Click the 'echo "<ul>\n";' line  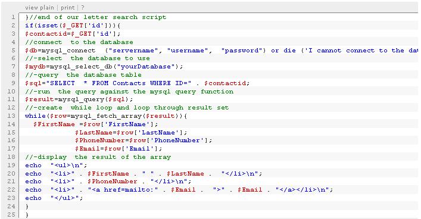(56, 165)
